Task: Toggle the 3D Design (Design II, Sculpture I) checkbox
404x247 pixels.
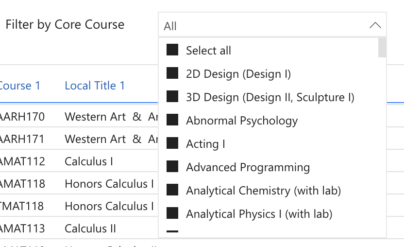Action: pos(172,97)
